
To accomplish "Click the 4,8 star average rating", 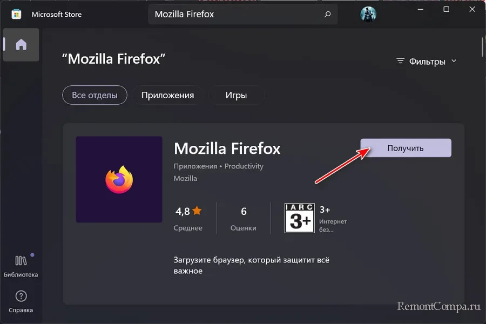I will point(188,210).
